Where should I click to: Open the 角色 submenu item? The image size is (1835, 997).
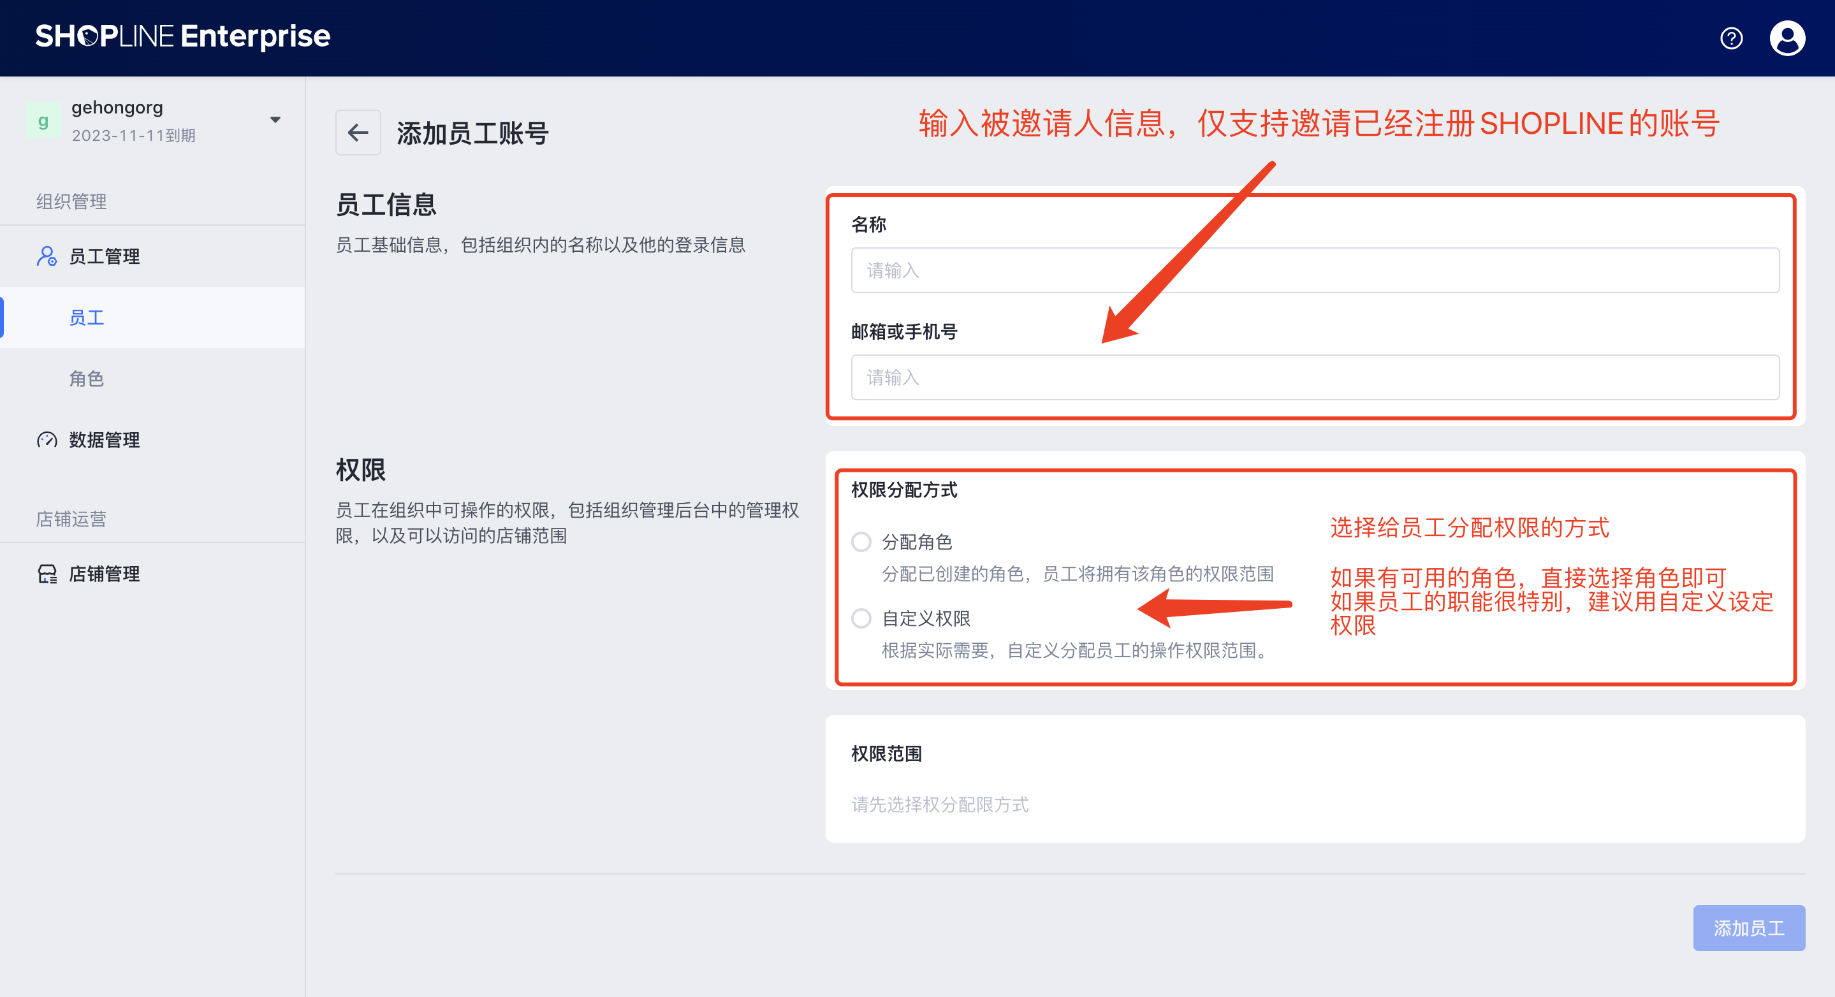87,379
